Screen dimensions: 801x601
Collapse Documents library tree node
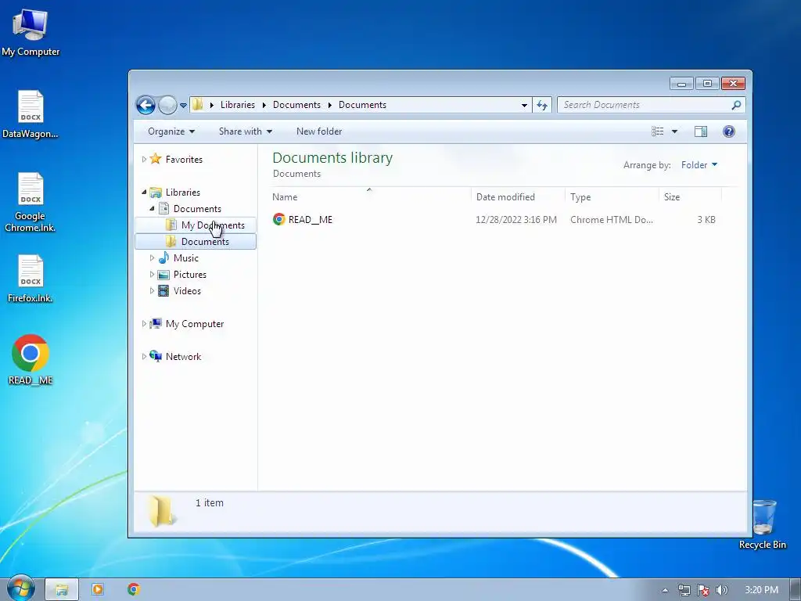point(152,208)
